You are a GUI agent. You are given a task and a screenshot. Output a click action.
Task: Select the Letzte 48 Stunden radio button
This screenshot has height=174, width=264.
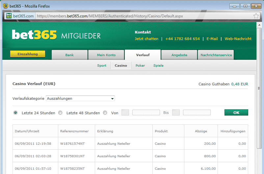click(60, 113)
